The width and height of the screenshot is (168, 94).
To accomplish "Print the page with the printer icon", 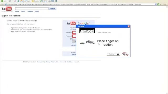I will coord(49,1).
